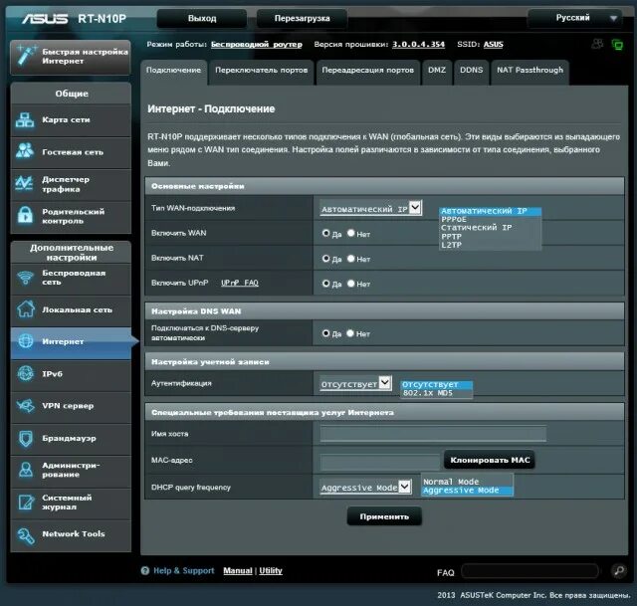
Task: Select Да for Включить UPnP
Action: [325, 284]
